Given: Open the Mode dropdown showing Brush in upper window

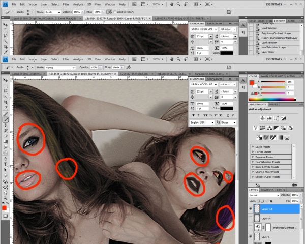Looking at the screenshot, I should tap(53, 12).
